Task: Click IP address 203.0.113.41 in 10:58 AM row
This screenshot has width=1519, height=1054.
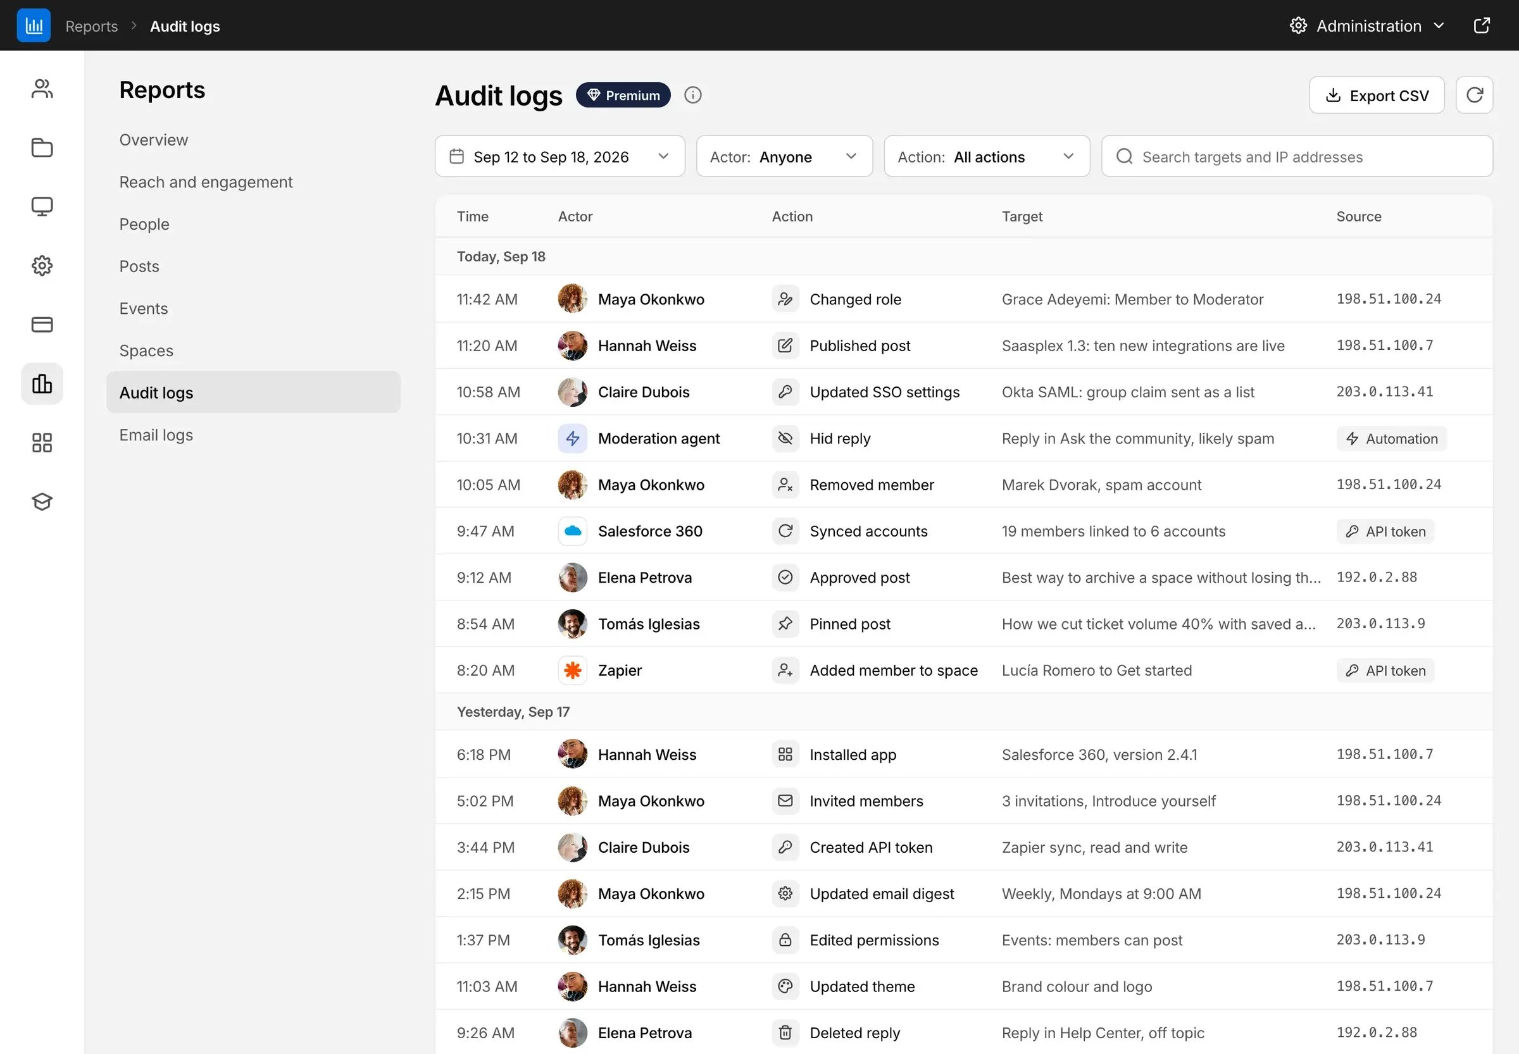Action: (1384, 392)
